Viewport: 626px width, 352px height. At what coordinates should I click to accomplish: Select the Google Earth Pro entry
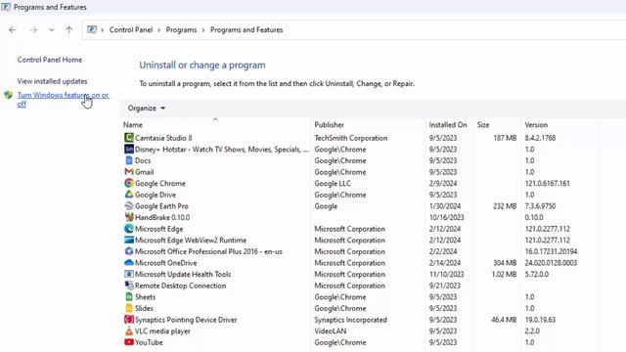[x=161, y=206]
